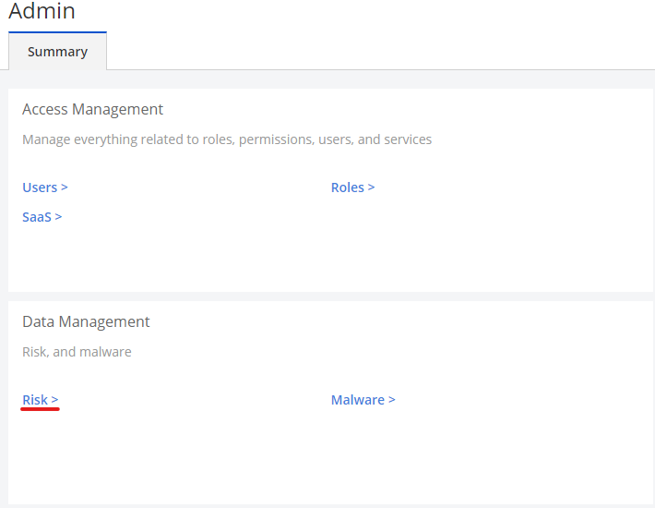Click the arrow next to Users
The height and width of the screenshot is (508, 655).
[65, 187]
